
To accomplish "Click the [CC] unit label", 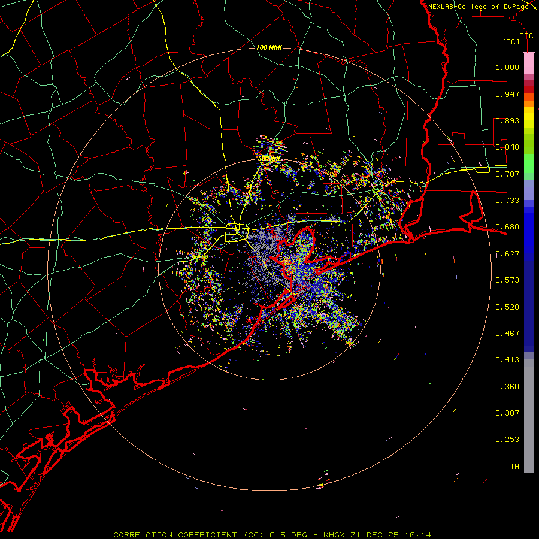I will coord(511,41).
